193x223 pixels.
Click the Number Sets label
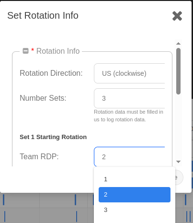click(43, 98)
